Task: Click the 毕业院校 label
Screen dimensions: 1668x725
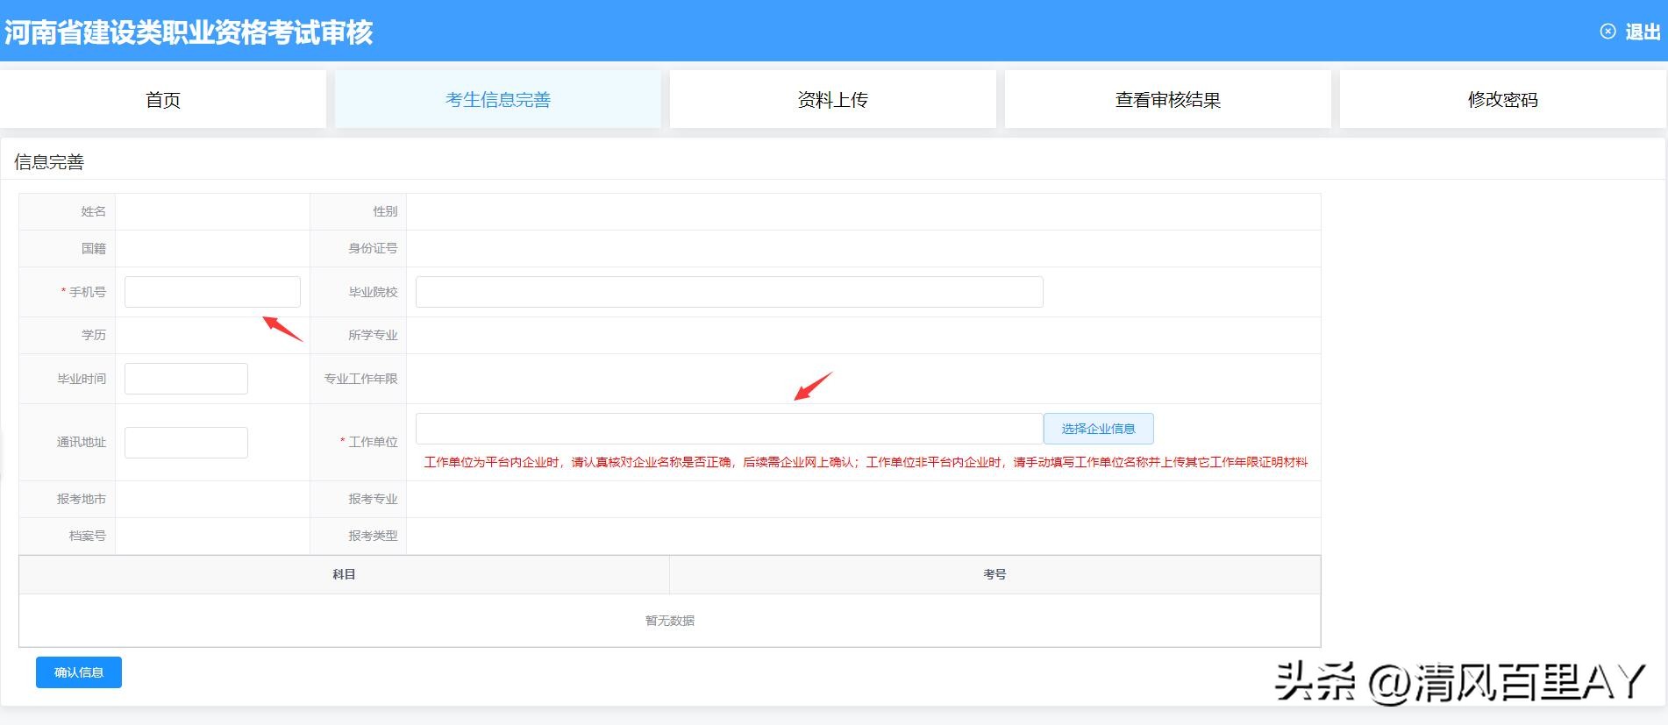Action: click(373, 292)
